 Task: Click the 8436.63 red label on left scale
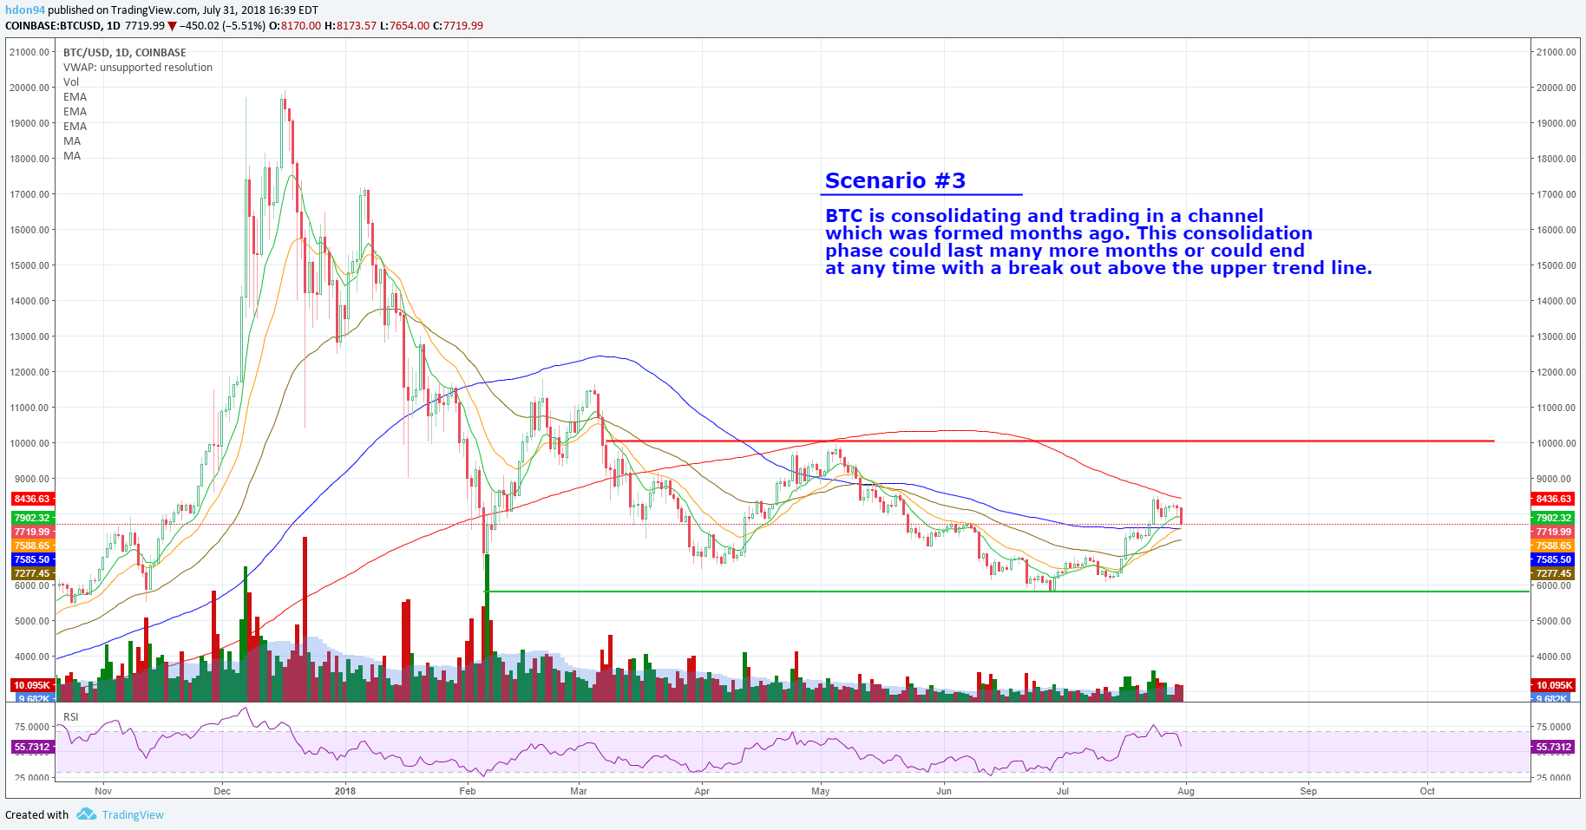pyautogui.click(x=32, y=499)
